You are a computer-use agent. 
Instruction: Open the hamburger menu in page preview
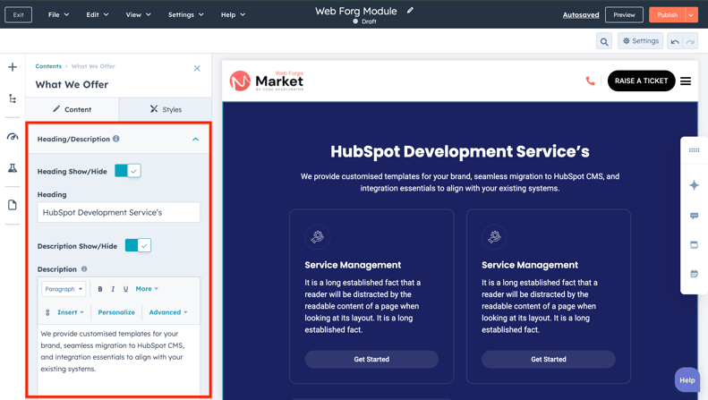(x=686, y=81)
